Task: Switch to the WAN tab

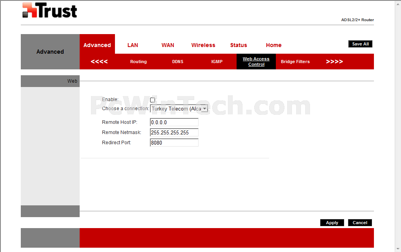Action: tap(168, 45)
